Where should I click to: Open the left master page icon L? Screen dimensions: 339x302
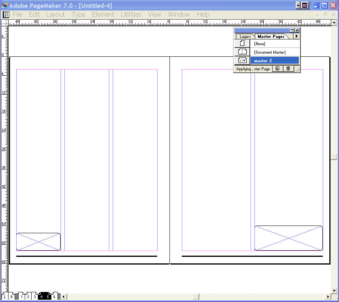[x=5, y=296]
